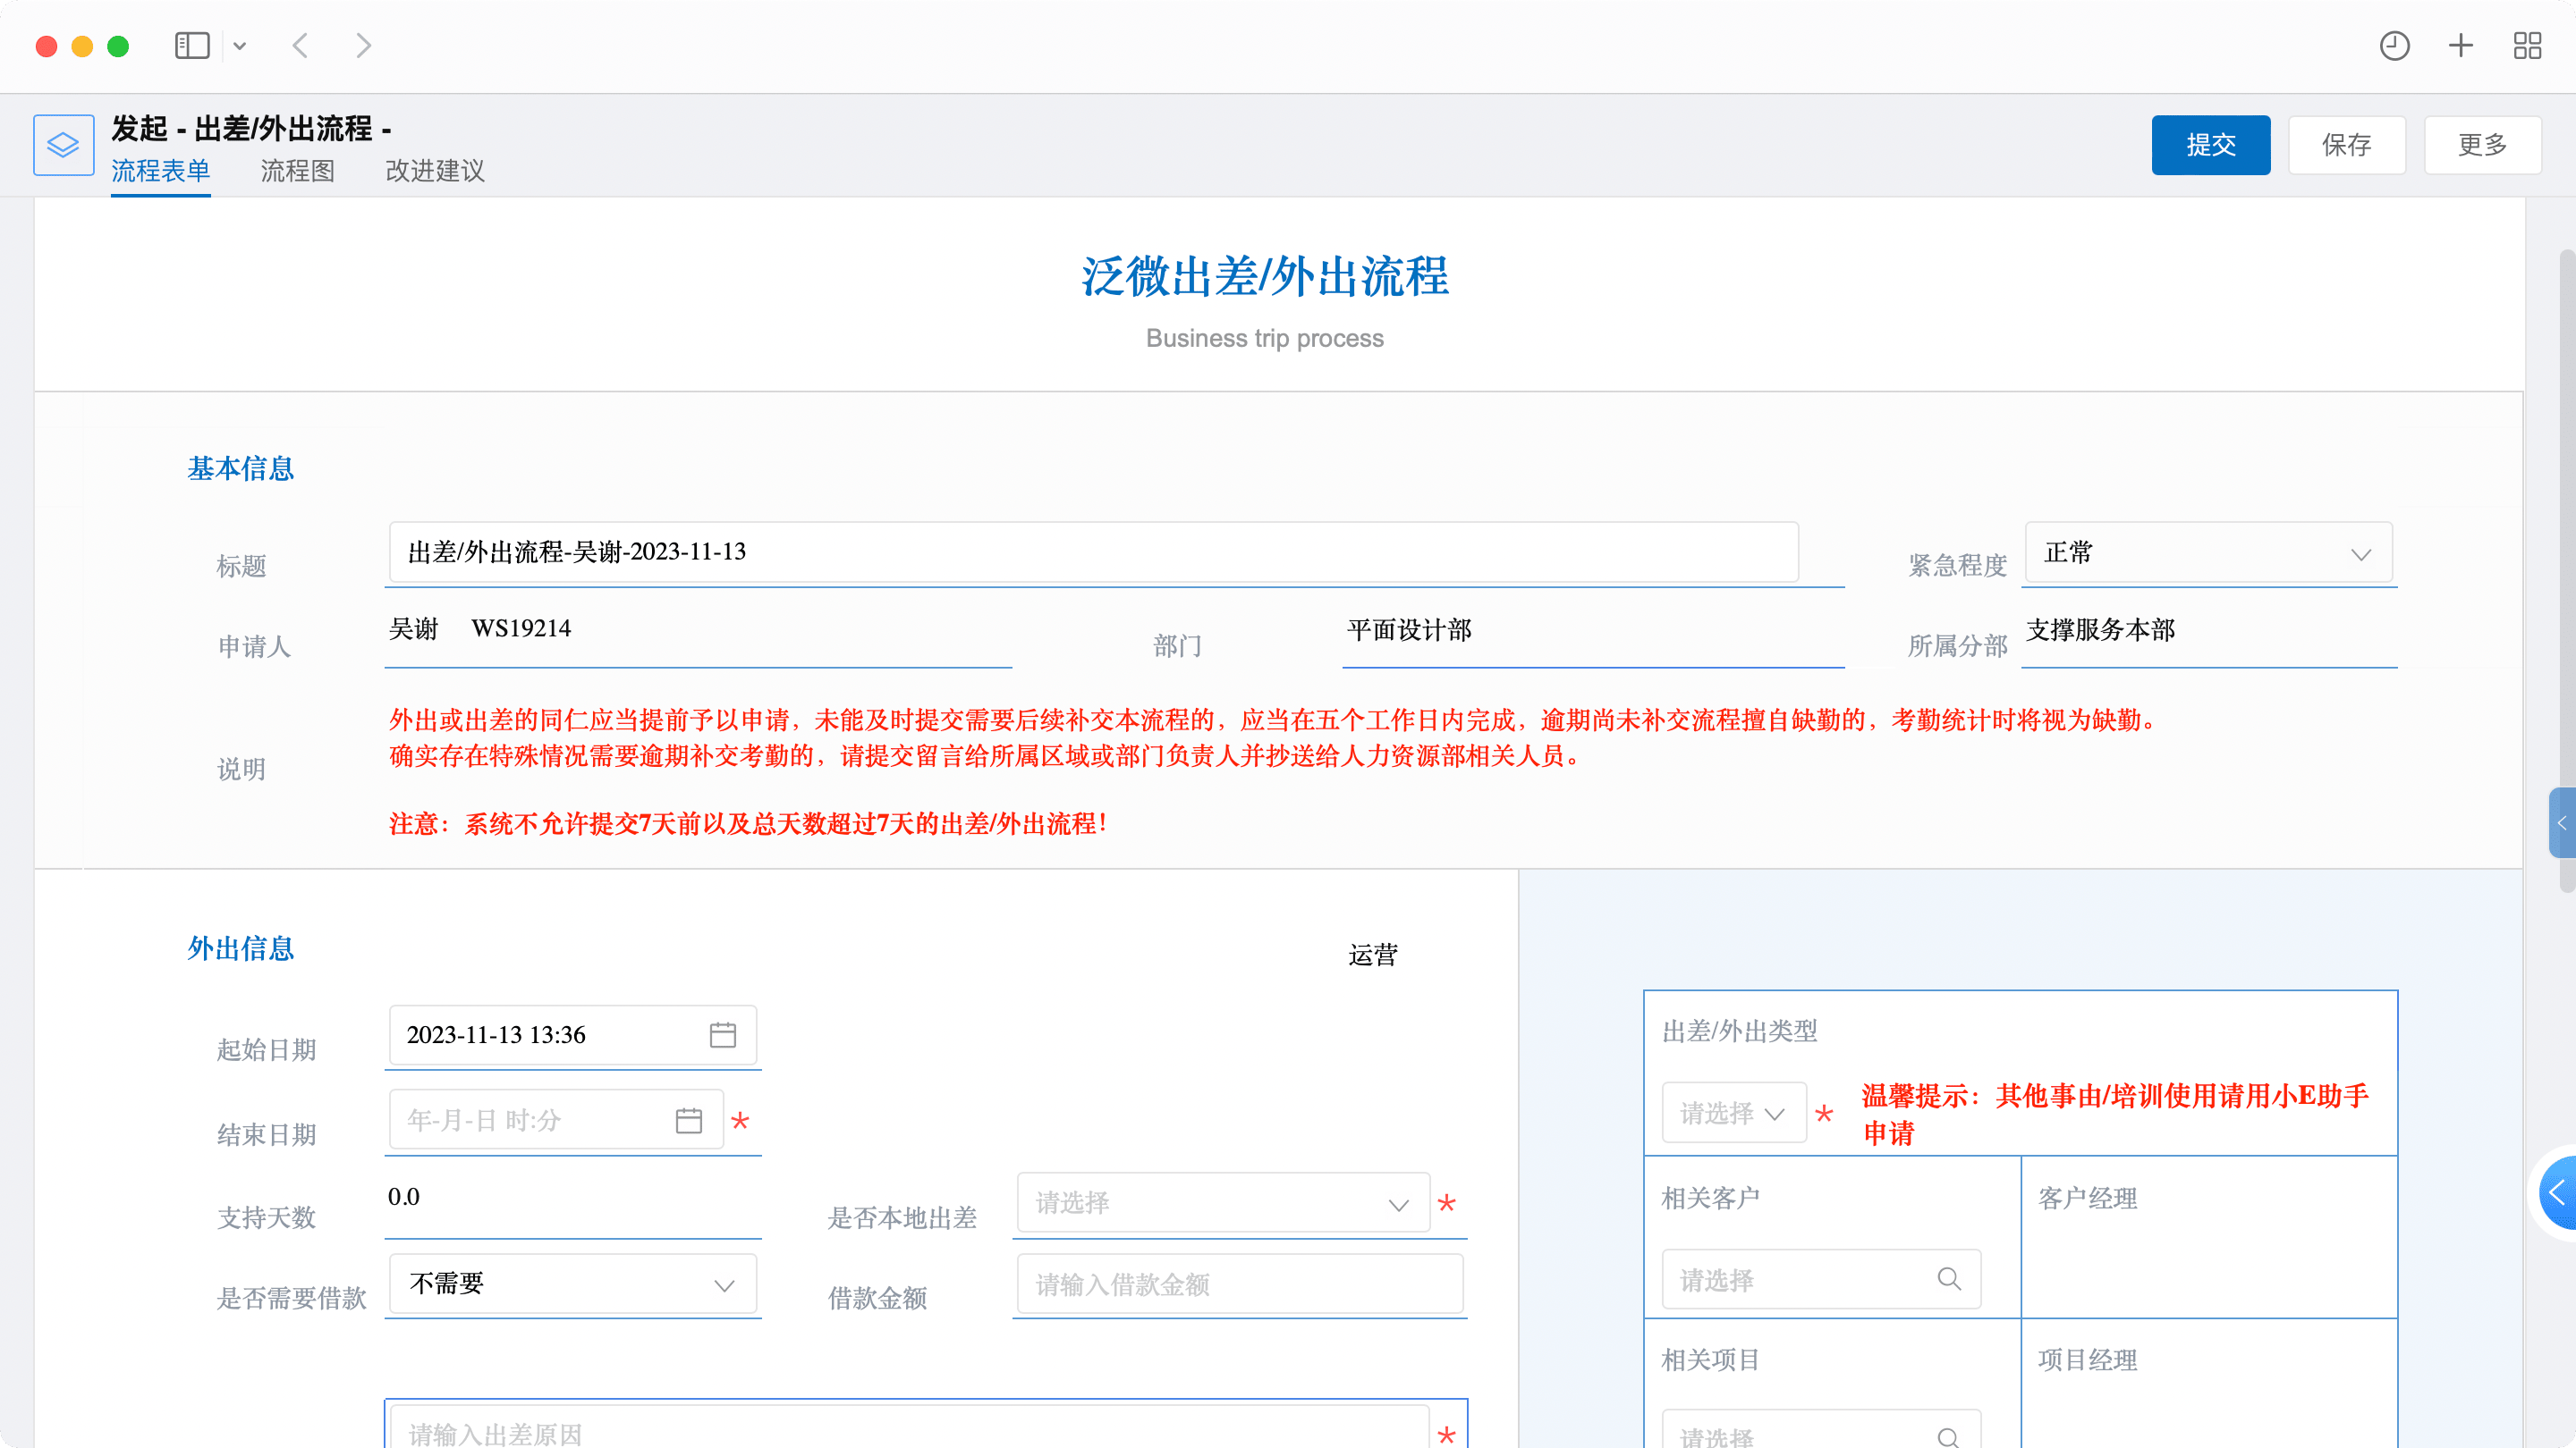Click applicant name 吴谢
The width and height of the screenshot is (2576, 1448).
pos(413,628)
